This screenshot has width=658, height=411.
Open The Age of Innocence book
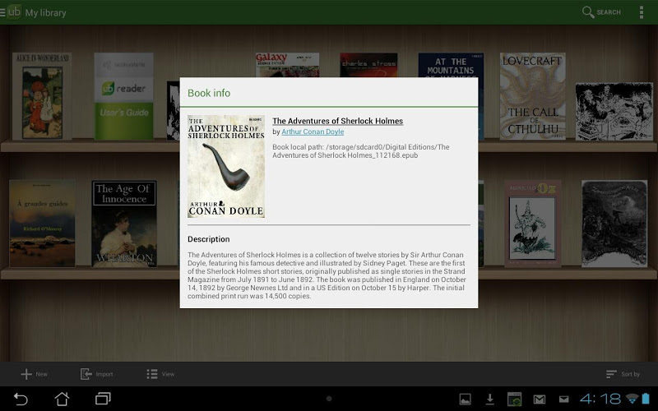coord(124,224)
